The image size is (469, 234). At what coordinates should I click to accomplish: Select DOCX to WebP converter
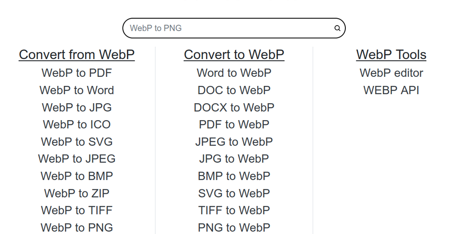click(x=234, y=107)
